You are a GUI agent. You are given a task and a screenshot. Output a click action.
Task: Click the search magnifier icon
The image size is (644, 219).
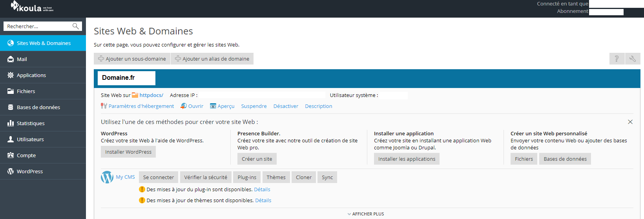76,26
